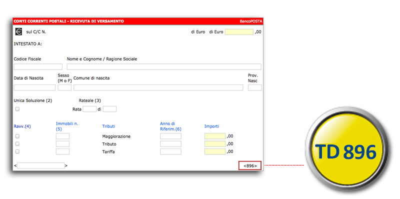Click the Anno di Riferim. field for Maggiorazione

[x=170, y=136]
